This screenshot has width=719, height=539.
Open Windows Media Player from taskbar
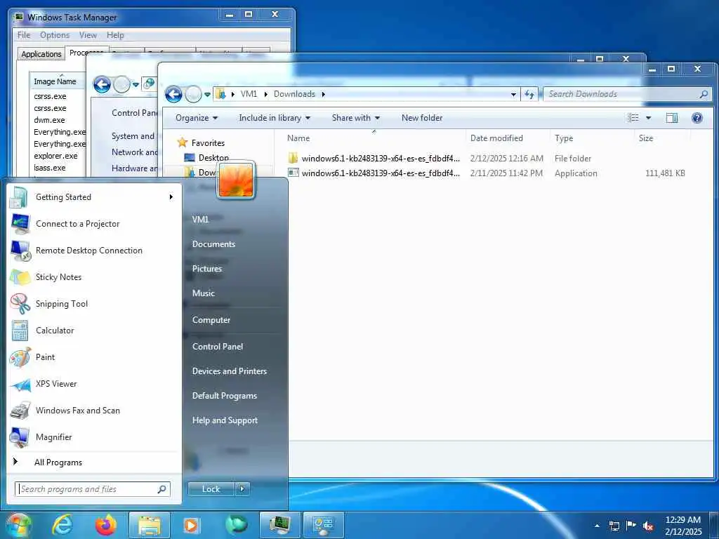tap(191, 525)
